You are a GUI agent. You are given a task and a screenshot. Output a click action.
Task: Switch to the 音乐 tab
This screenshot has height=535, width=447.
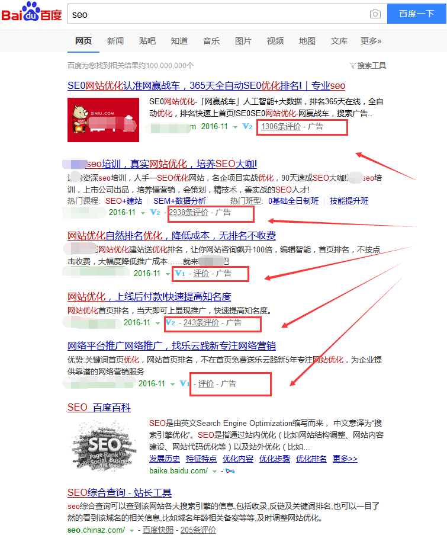(x=211, y=41)
